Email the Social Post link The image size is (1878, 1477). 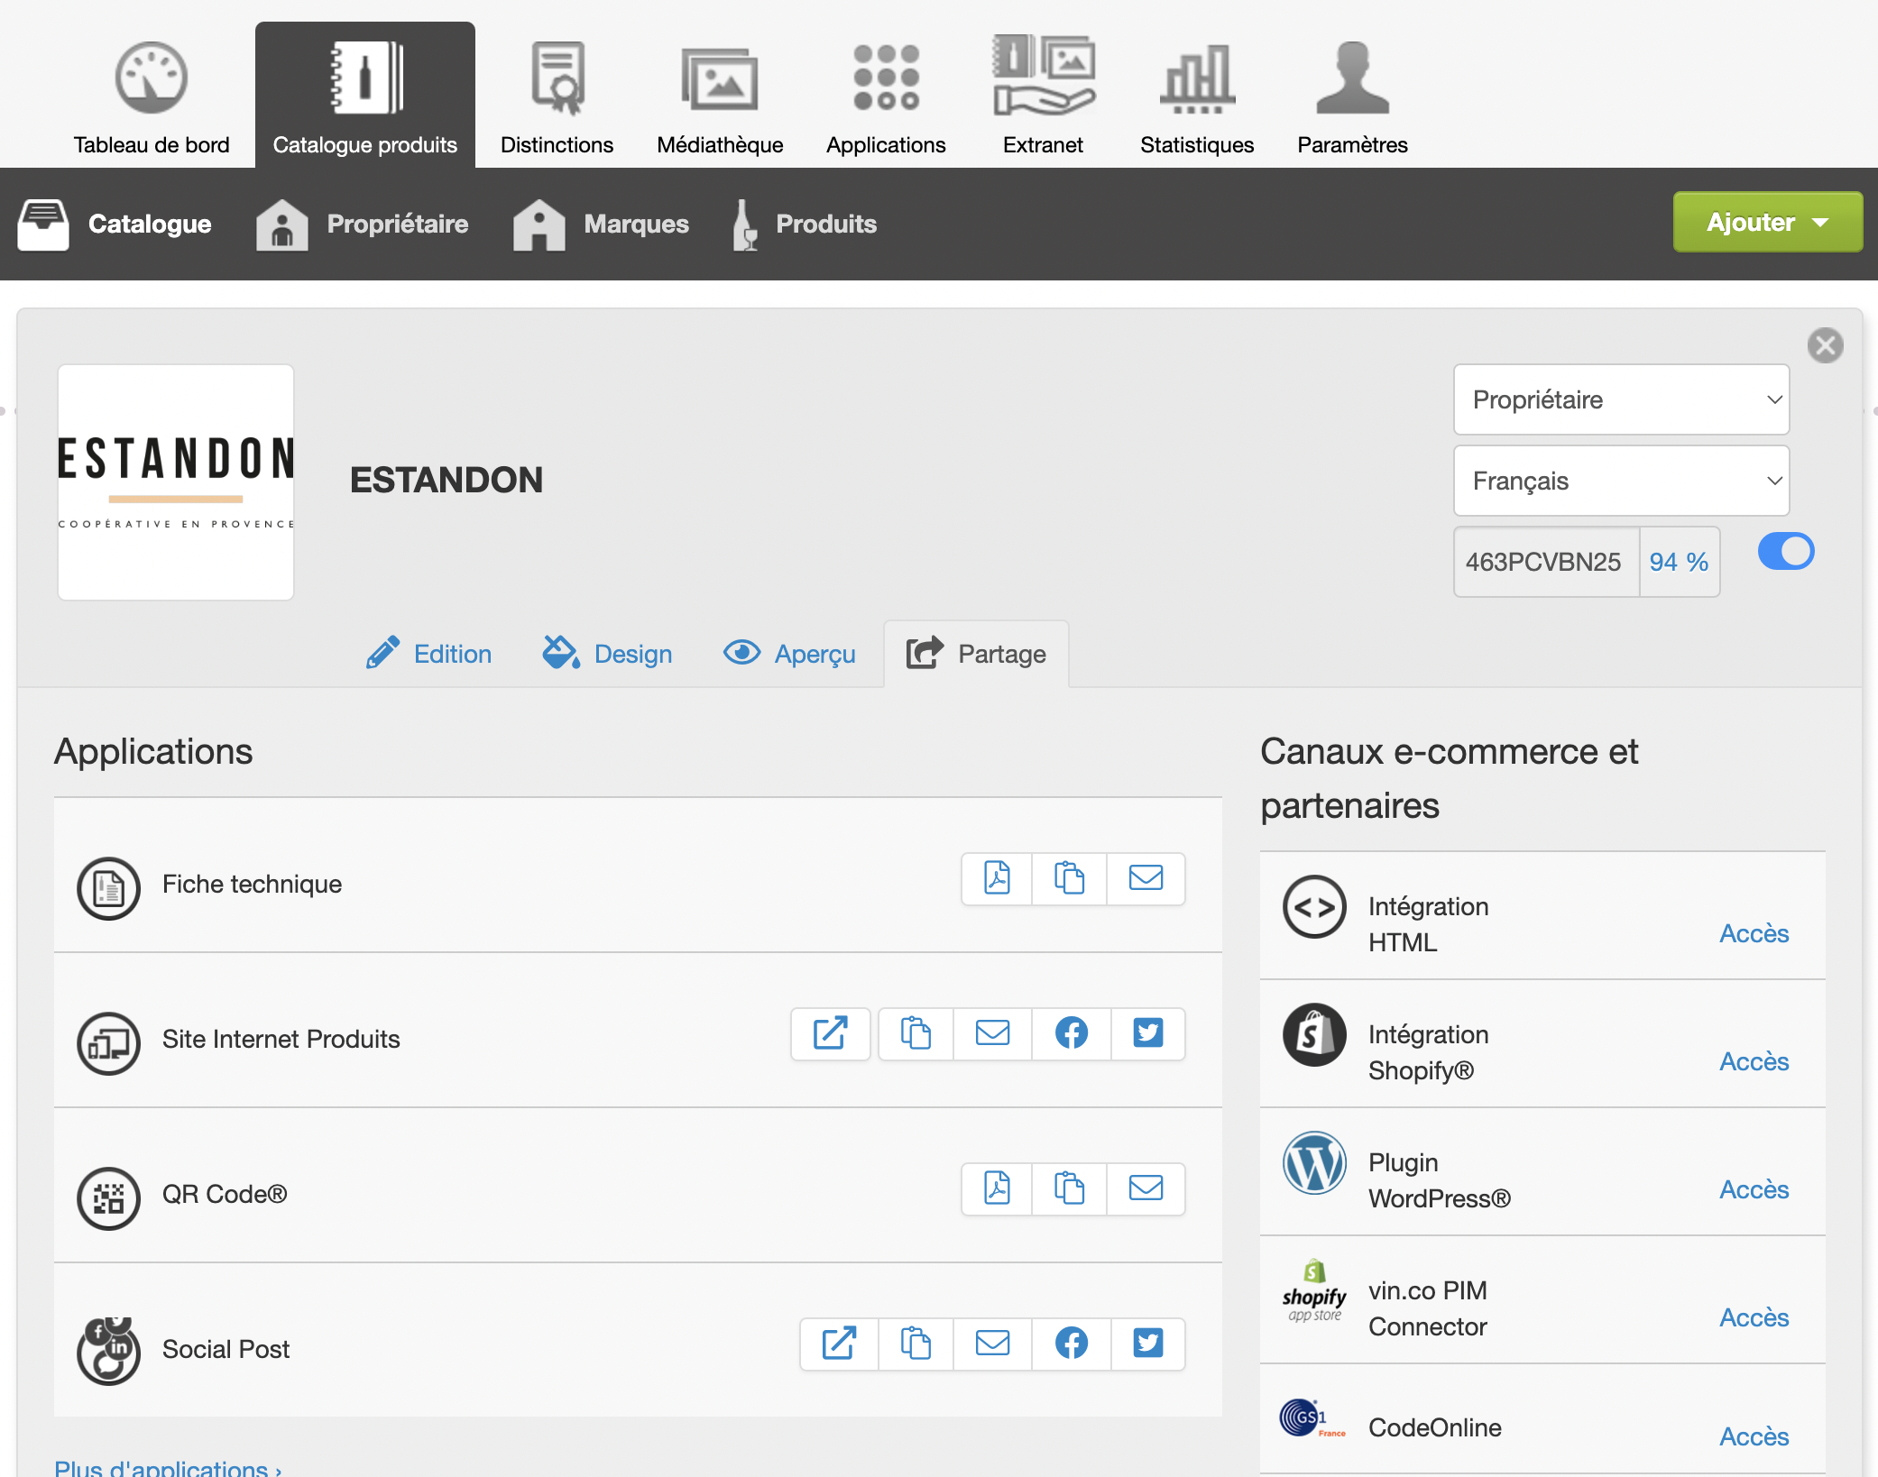(x=992, y=1344)
